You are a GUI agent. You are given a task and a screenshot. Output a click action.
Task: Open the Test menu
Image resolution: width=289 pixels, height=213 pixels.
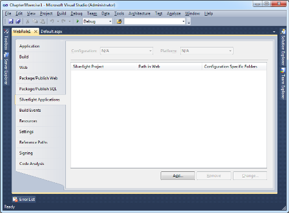coord(159,13)
